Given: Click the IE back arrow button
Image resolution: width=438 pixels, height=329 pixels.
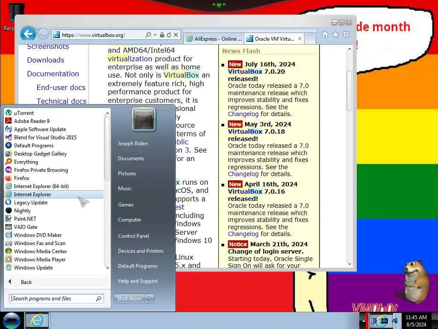Looking at the screenshot, I should pyautogui.click(x=28, y=34).
